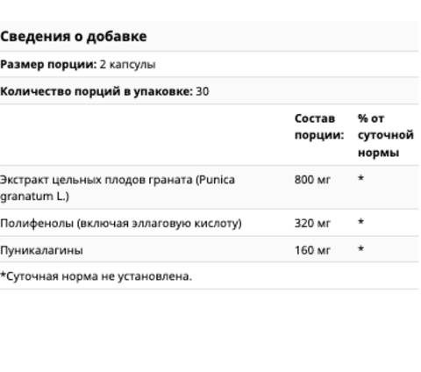Click the "порции:" word in column header

[x=319, y=135]
